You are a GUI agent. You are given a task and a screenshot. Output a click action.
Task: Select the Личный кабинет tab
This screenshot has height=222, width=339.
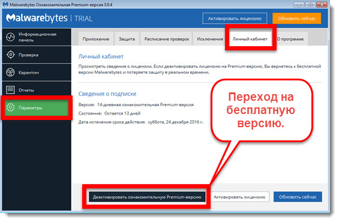250,39
